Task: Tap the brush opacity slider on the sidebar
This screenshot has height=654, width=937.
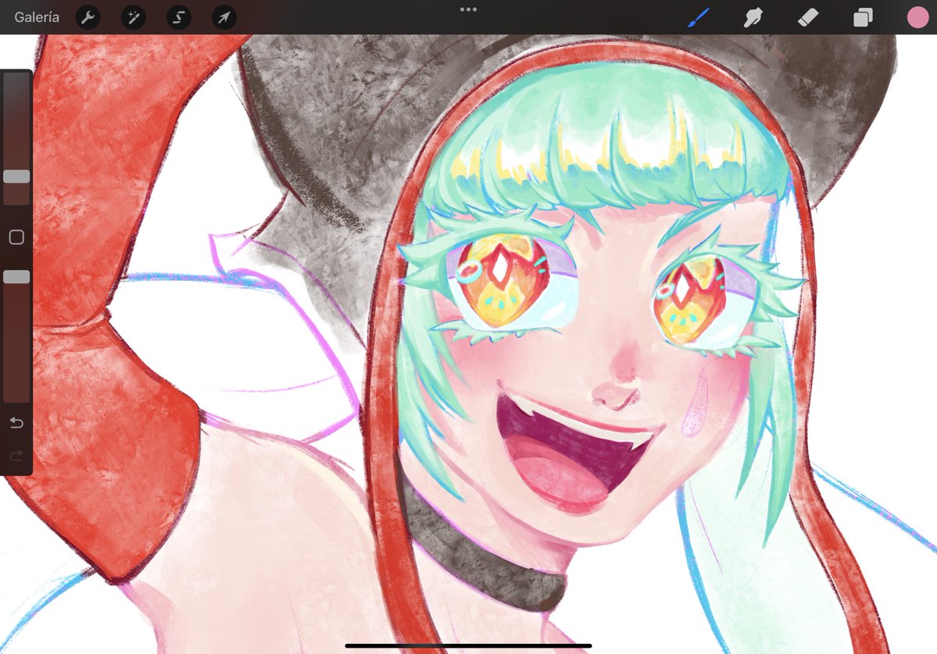Action: point(16,276)
